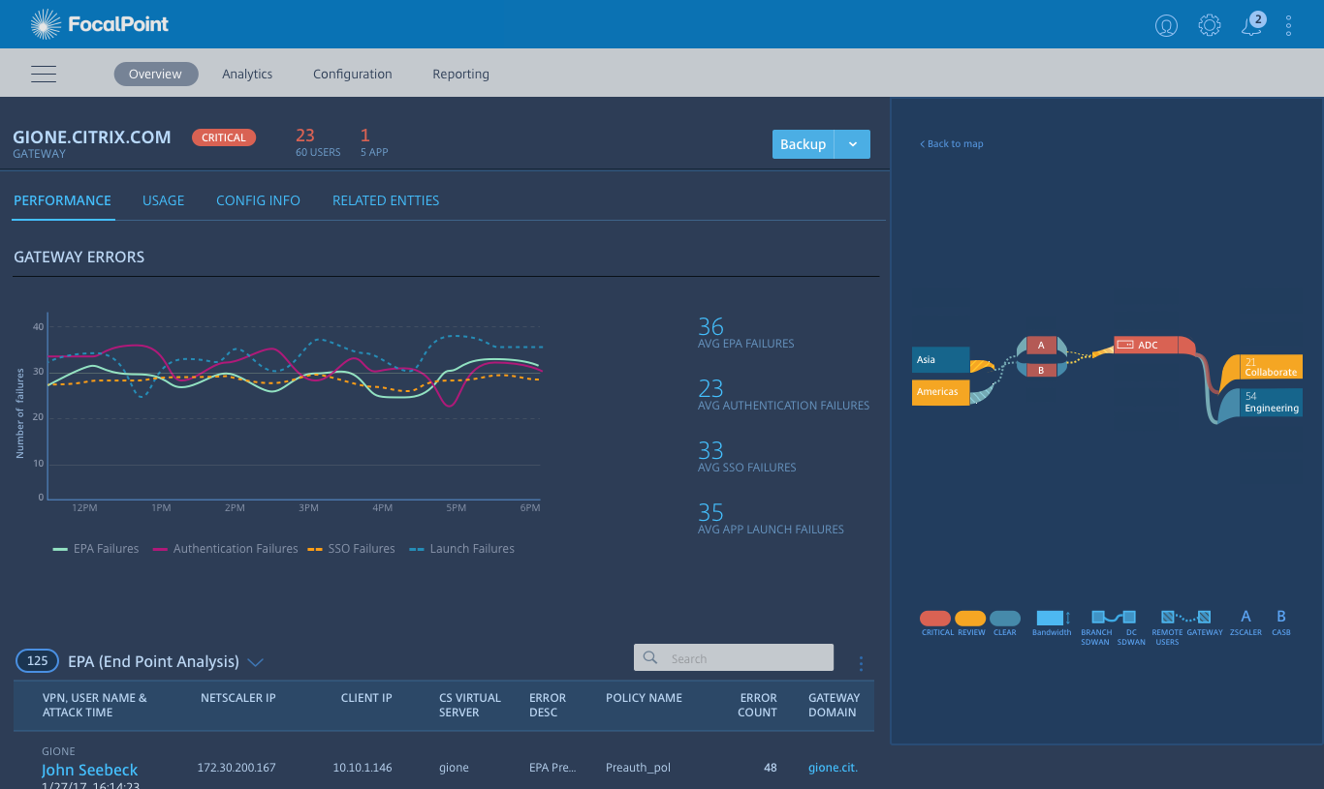1324x789 pixels.
Task: Select the Review orange legend pill
Action: [x=970, y=618]
